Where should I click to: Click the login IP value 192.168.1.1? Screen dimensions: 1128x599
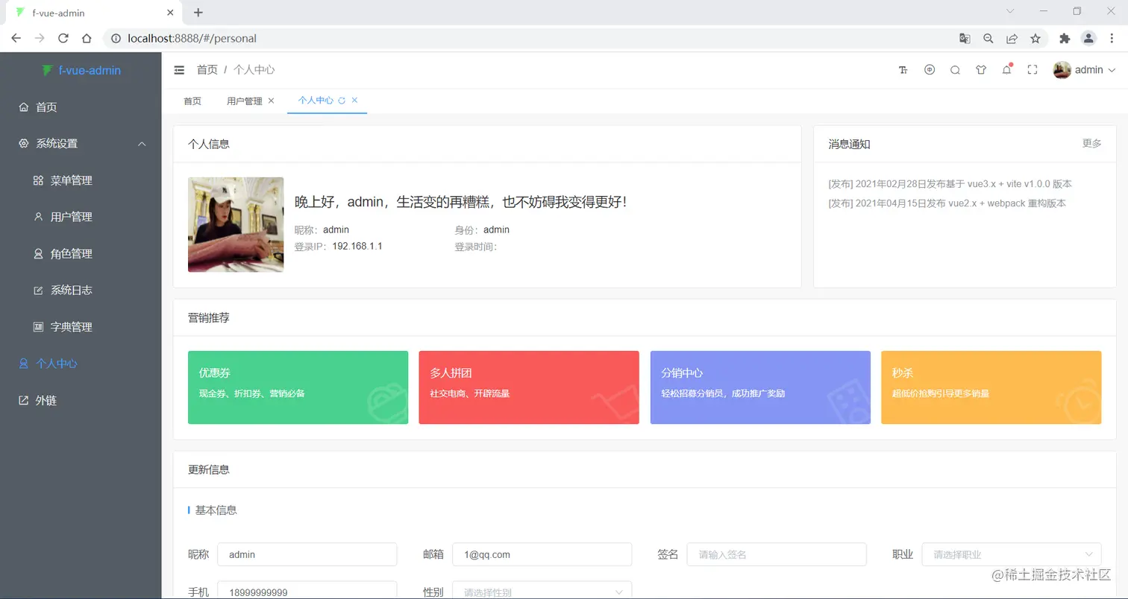357,246
